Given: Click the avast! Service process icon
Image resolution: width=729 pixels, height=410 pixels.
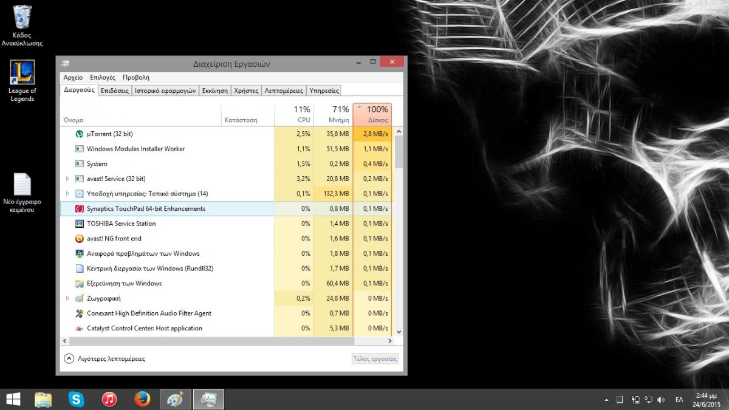Looking at the screenshot, I should coord(79,179).
